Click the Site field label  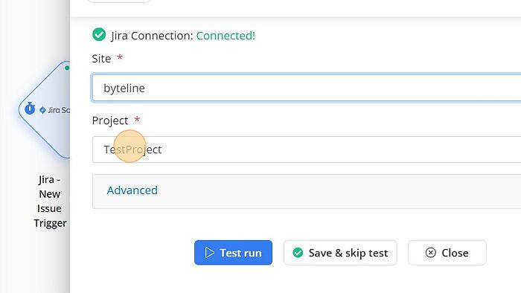[101, 59]
